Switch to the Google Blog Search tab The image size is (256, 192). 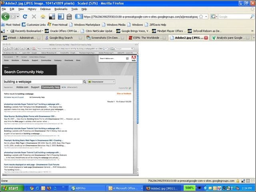tap(63, 38)
